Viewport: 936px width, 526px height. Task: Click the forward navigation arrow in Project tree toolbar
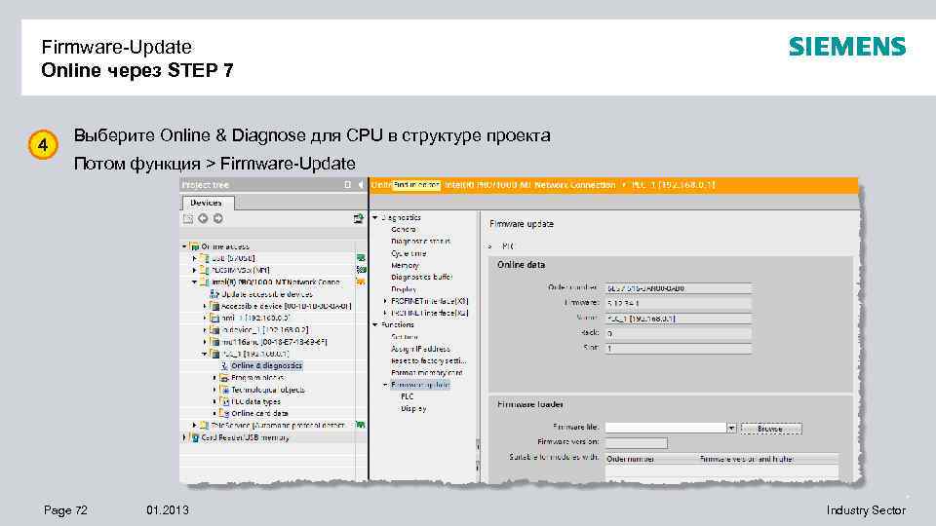pos(217,219)
